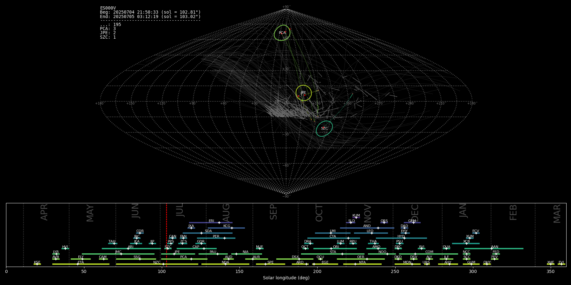Click the 'JPE: 2' count in legend
This screenshot has width=571, height=285.
108,33
